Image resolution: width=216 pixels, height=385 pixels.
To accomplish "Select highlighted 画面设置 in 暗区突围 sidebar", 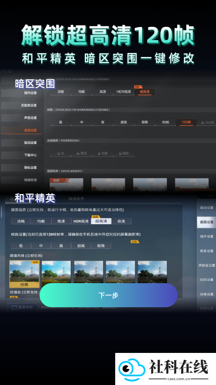I will point(21,130).
